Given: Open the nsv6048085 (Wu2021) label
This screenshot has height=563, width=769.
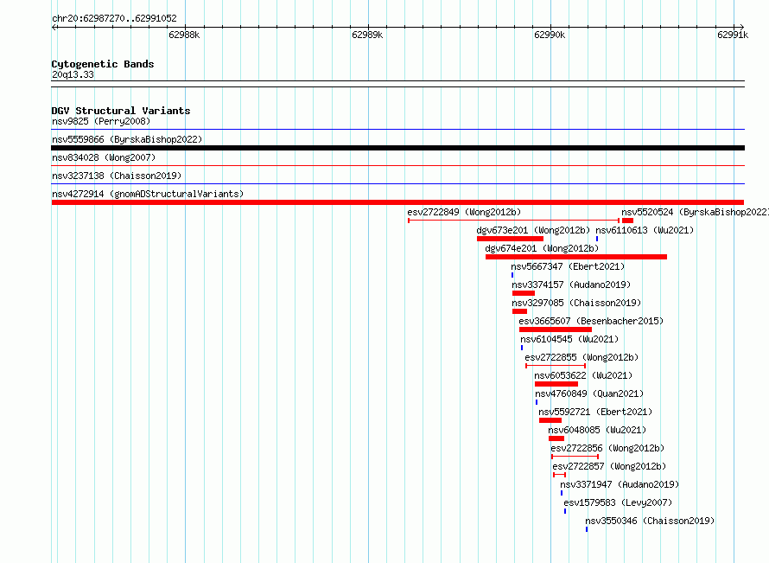Looking at the screenshot, I should click(x=597, y=430).
